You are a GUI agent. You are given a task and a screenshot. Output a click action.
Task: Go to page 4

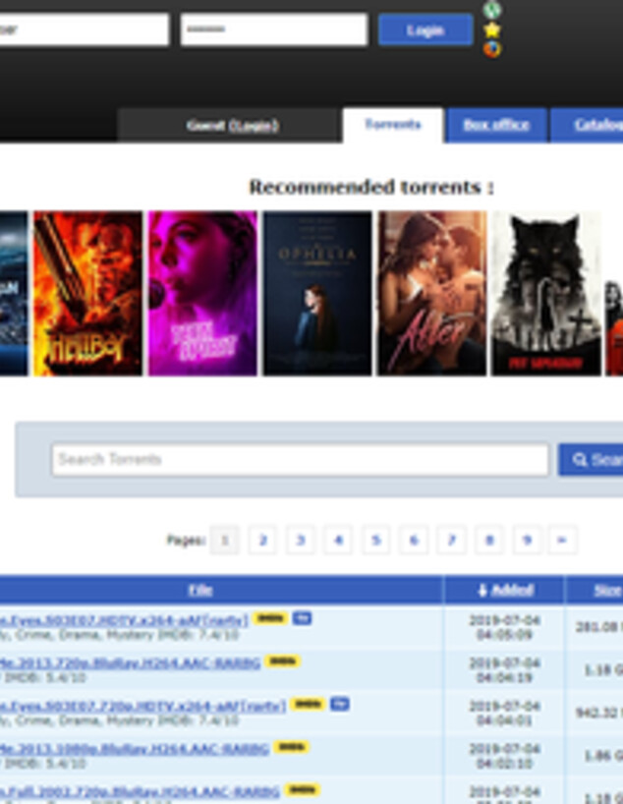(338, 540)
